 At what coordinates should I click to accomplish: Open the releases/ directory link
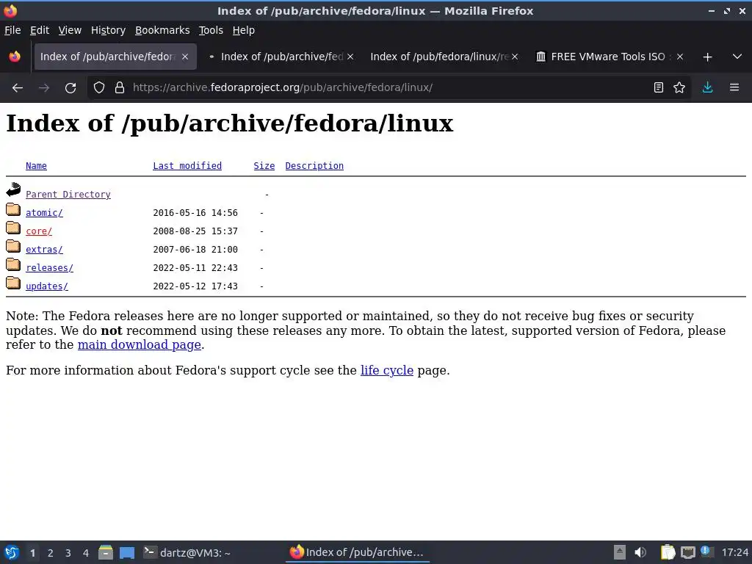(49, 267)
